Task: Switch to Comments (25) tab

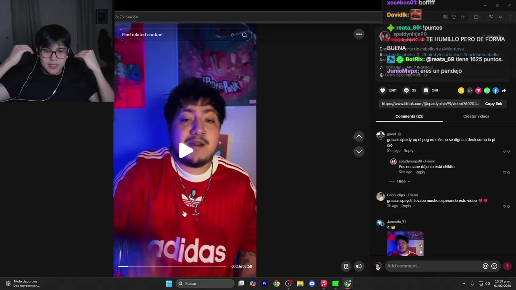Action: coord(409,116)
